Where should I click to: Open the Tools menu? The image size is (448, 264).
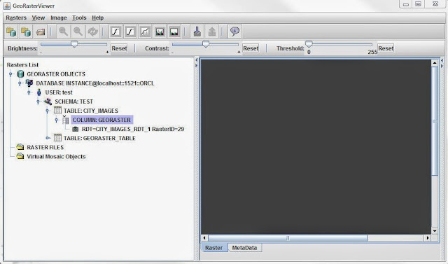[79, 18]
